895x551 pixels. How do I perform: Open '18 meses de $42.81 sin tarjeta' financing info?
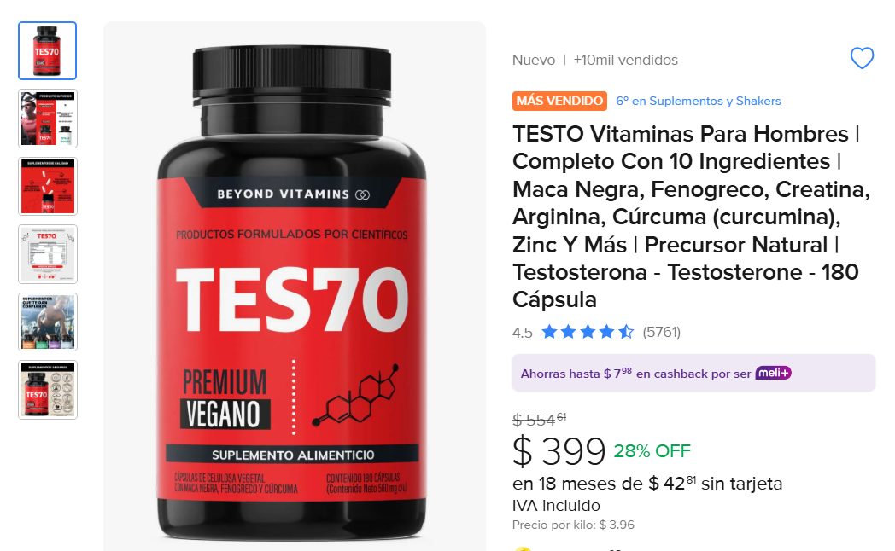647,484
